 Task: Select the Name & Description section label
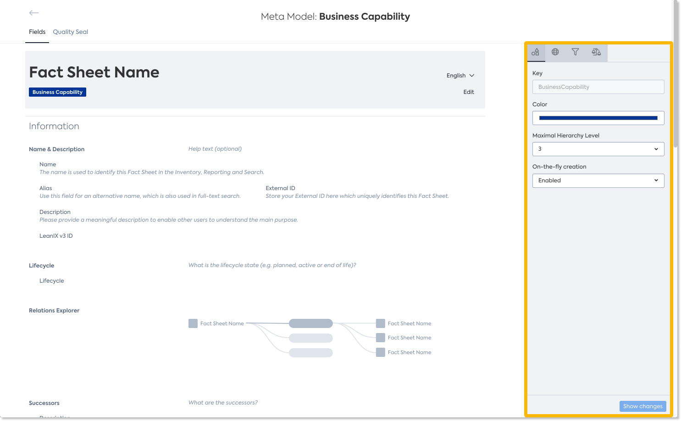56,149
